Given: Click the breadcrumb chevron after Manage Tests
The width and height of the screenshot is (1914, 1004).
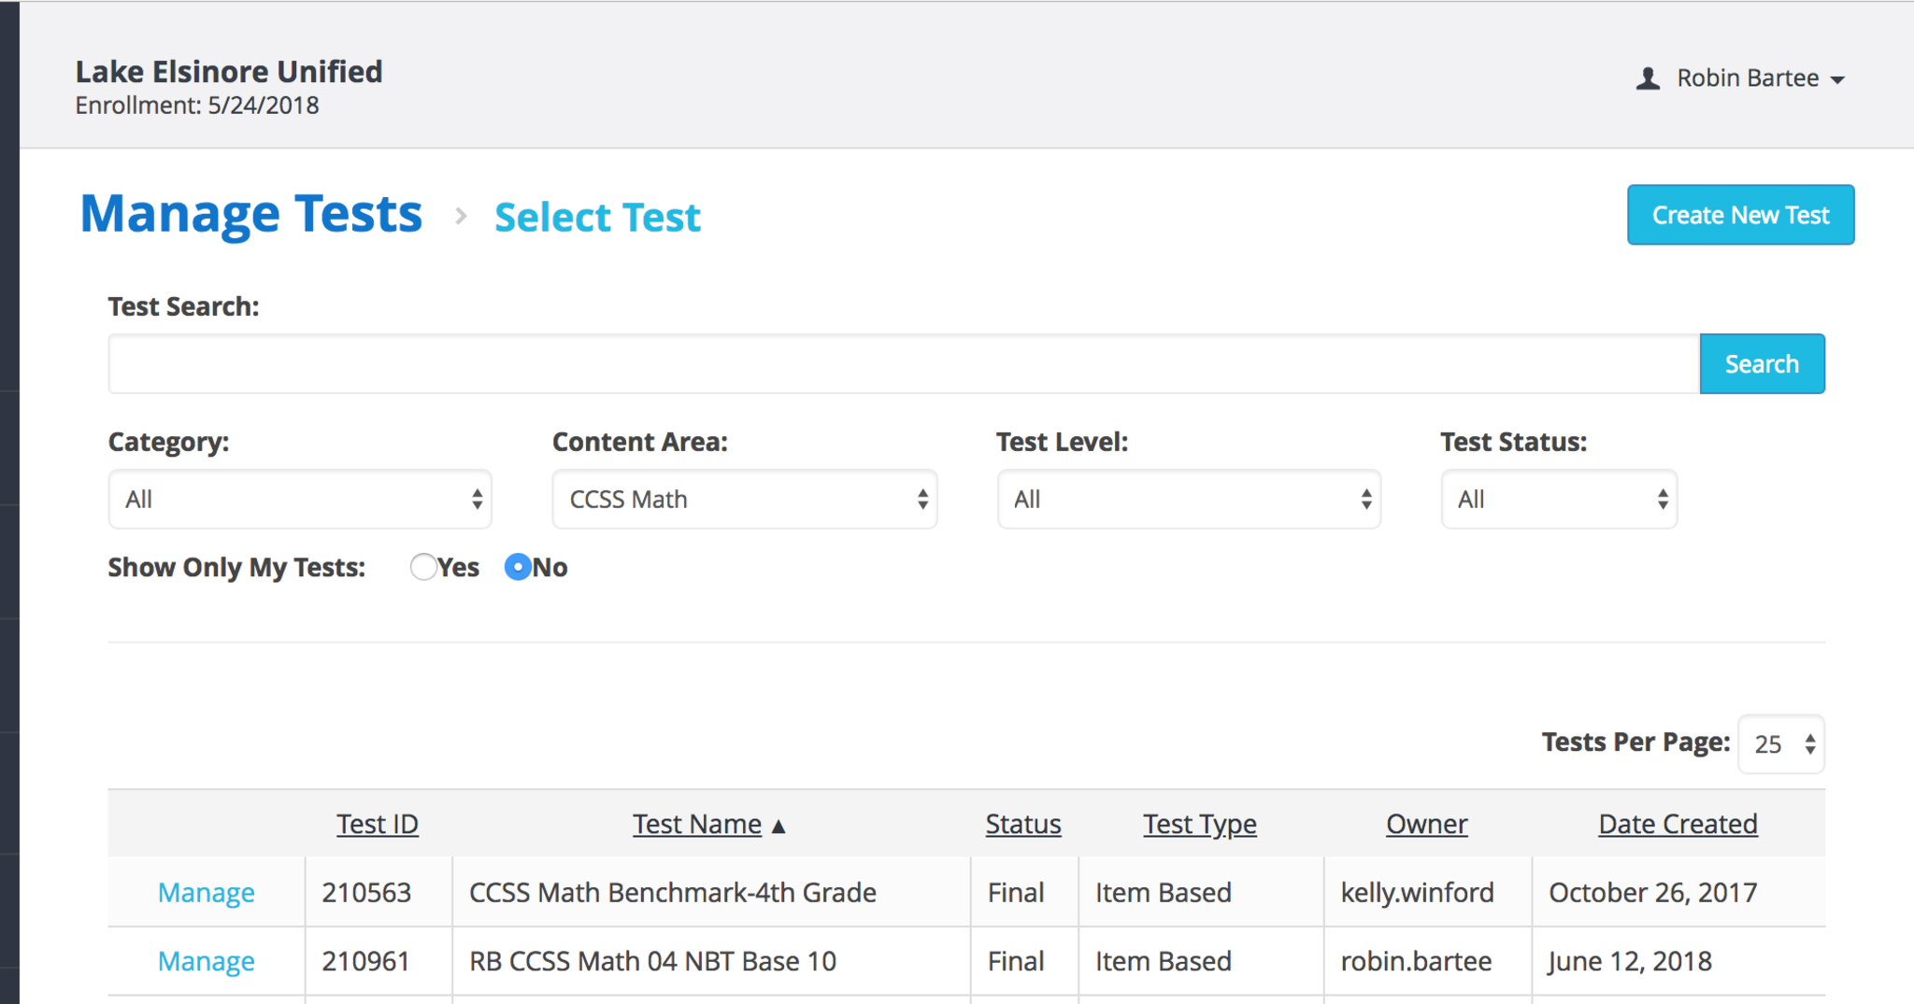Looking at the screenshot, I should pyautogui.click(x=460, y=217).
